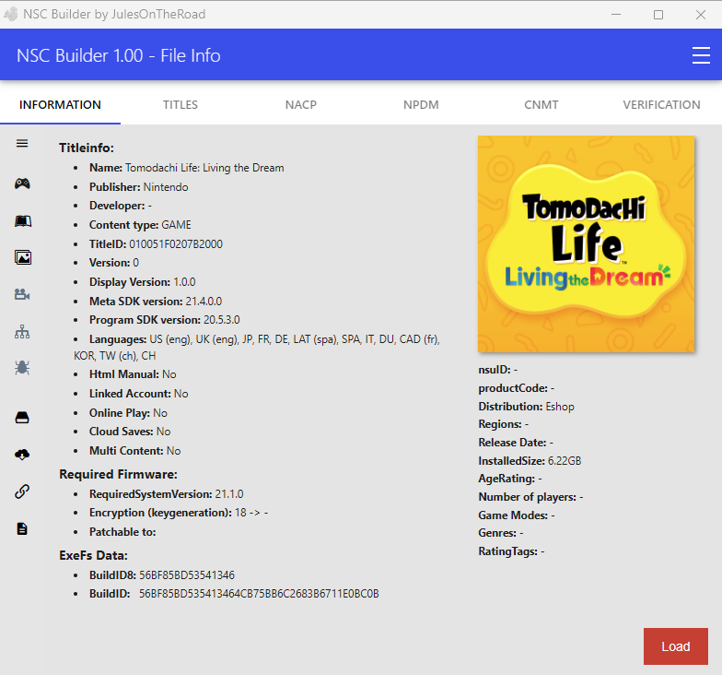Click the Distribution value Eshop

click(x=560, y=407)
